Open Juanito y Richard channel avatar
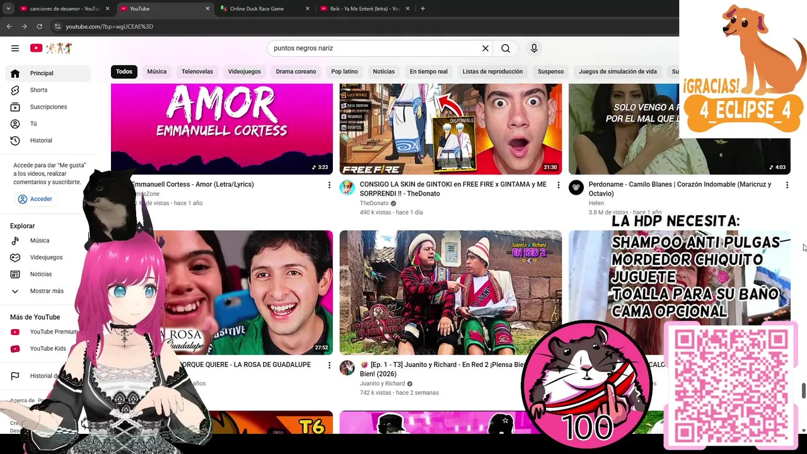Viewport: 807px width, 454px height. click(347, 368)
